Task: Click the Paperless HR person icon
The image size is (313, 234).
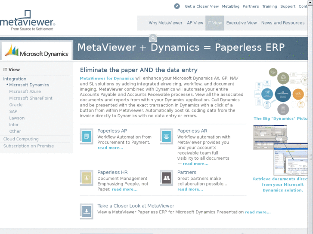Action: pos(87,178)
